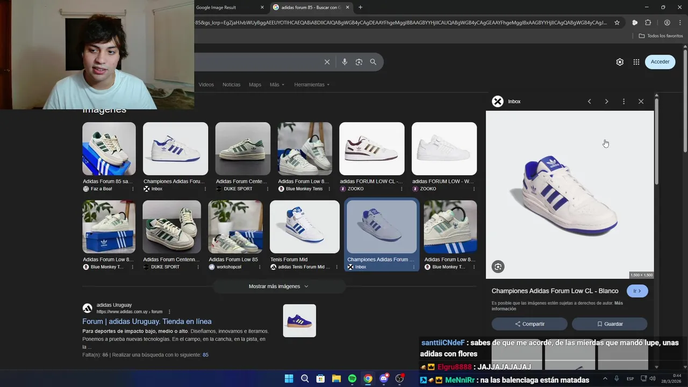This screenshot has height=387, width=688.
Task: Open the Chrome extensions puzzle icon
Action: [x=648, y=23]
